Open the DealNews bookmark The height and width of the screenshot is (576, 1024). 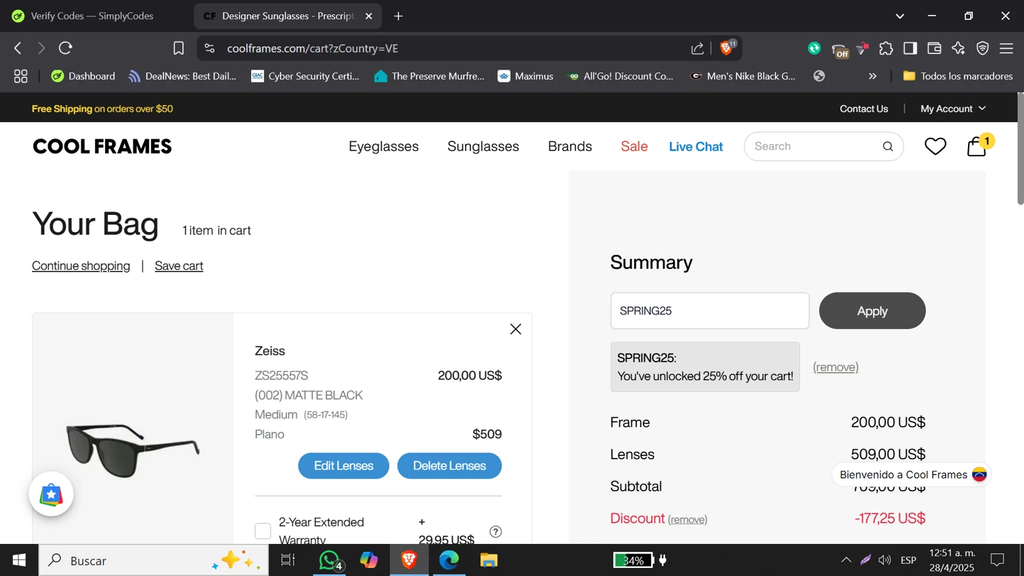(182, 76)
